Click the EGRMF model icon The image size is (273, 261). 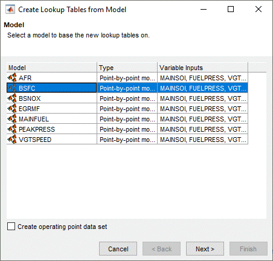(x=12, y=109)
